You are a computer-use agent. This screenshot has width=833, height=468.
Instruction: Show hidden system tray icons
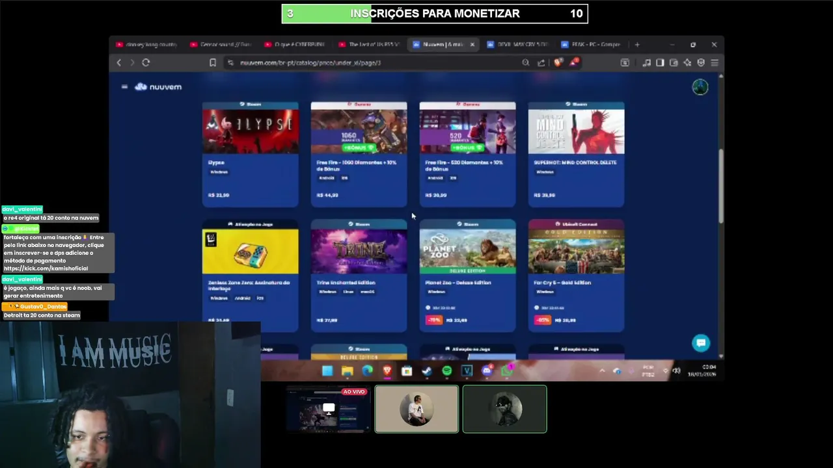[602, 370]
